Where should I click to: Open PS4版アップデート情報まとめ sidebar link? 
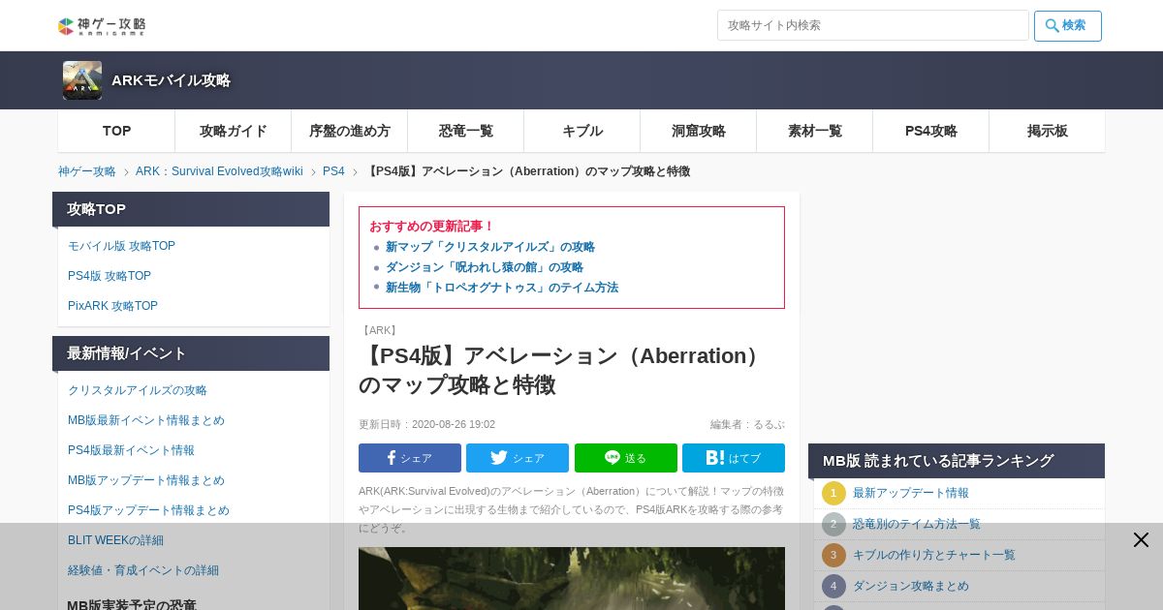(x=148, y=510)
